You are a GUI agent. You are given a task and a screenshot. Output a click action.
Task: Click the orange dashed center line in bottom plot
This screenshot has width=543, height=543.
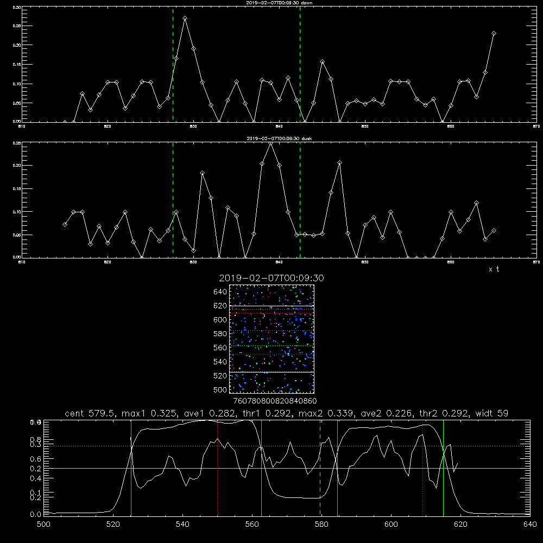(x=320, y=468)
